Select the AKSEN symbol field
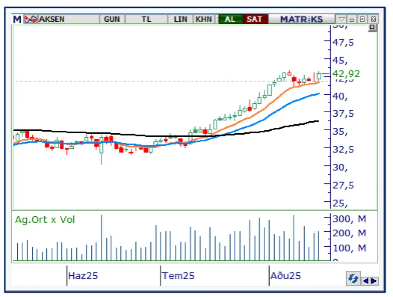Screen dimensions: 393x297 (68, 19)
